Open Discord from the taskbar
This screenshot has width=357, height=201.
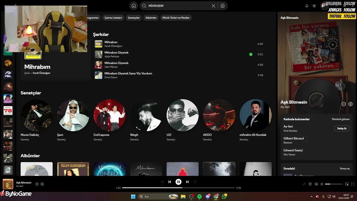[208, 197]
